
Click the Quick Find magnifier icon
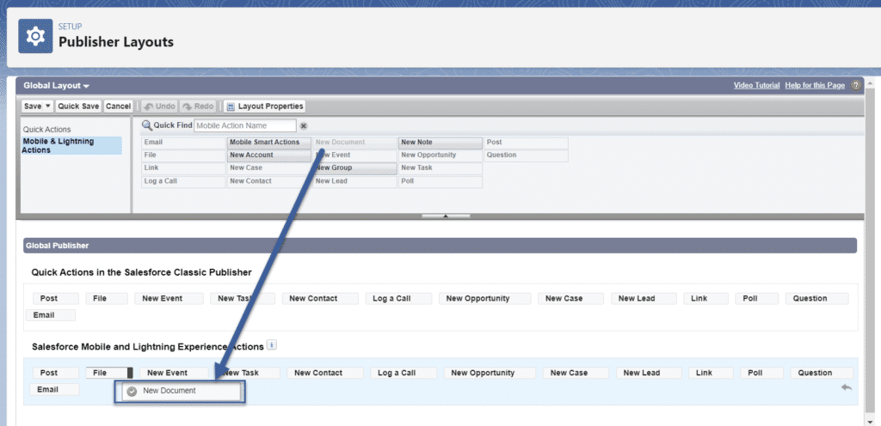click(147, 125)
